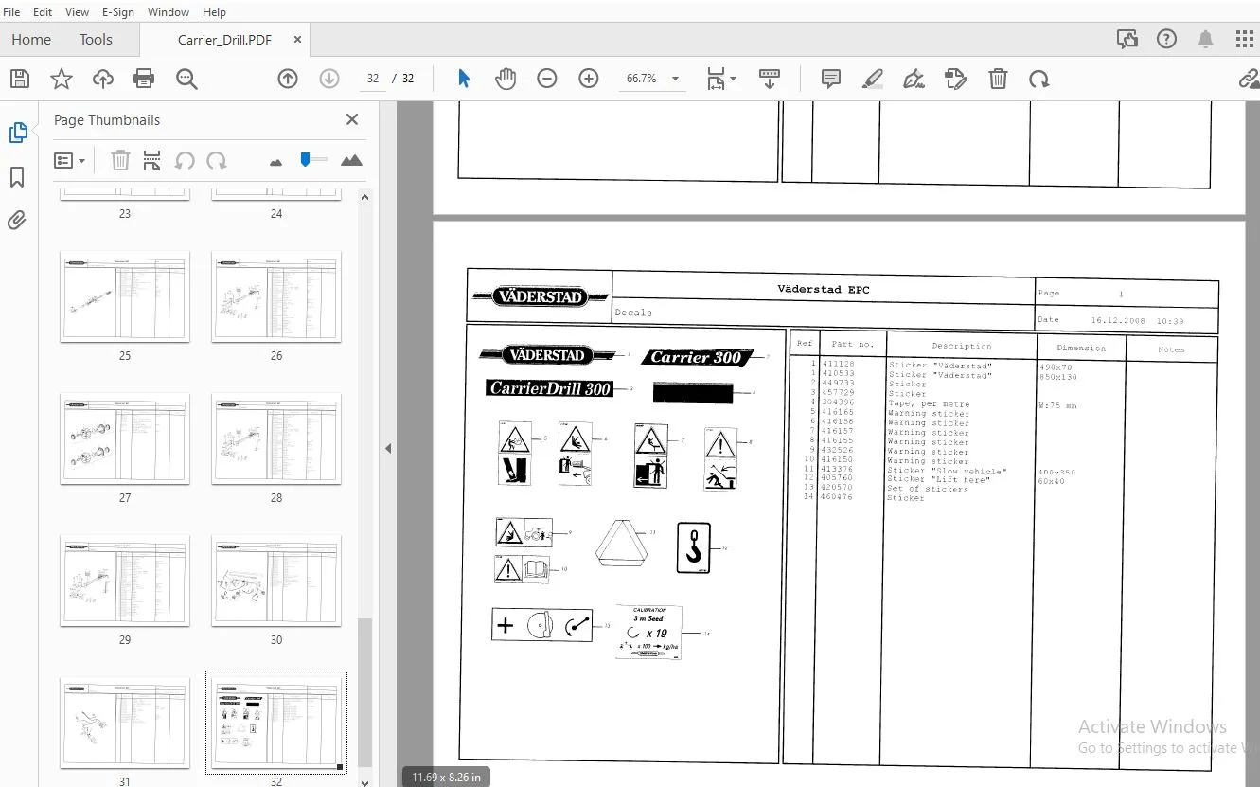Zoom in with the plus button
This screenshot has width=1260, height=787.
(x=589, y=79)
